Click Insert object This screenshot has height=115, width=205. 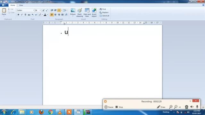pyautogui.click(x=94, y=12)
